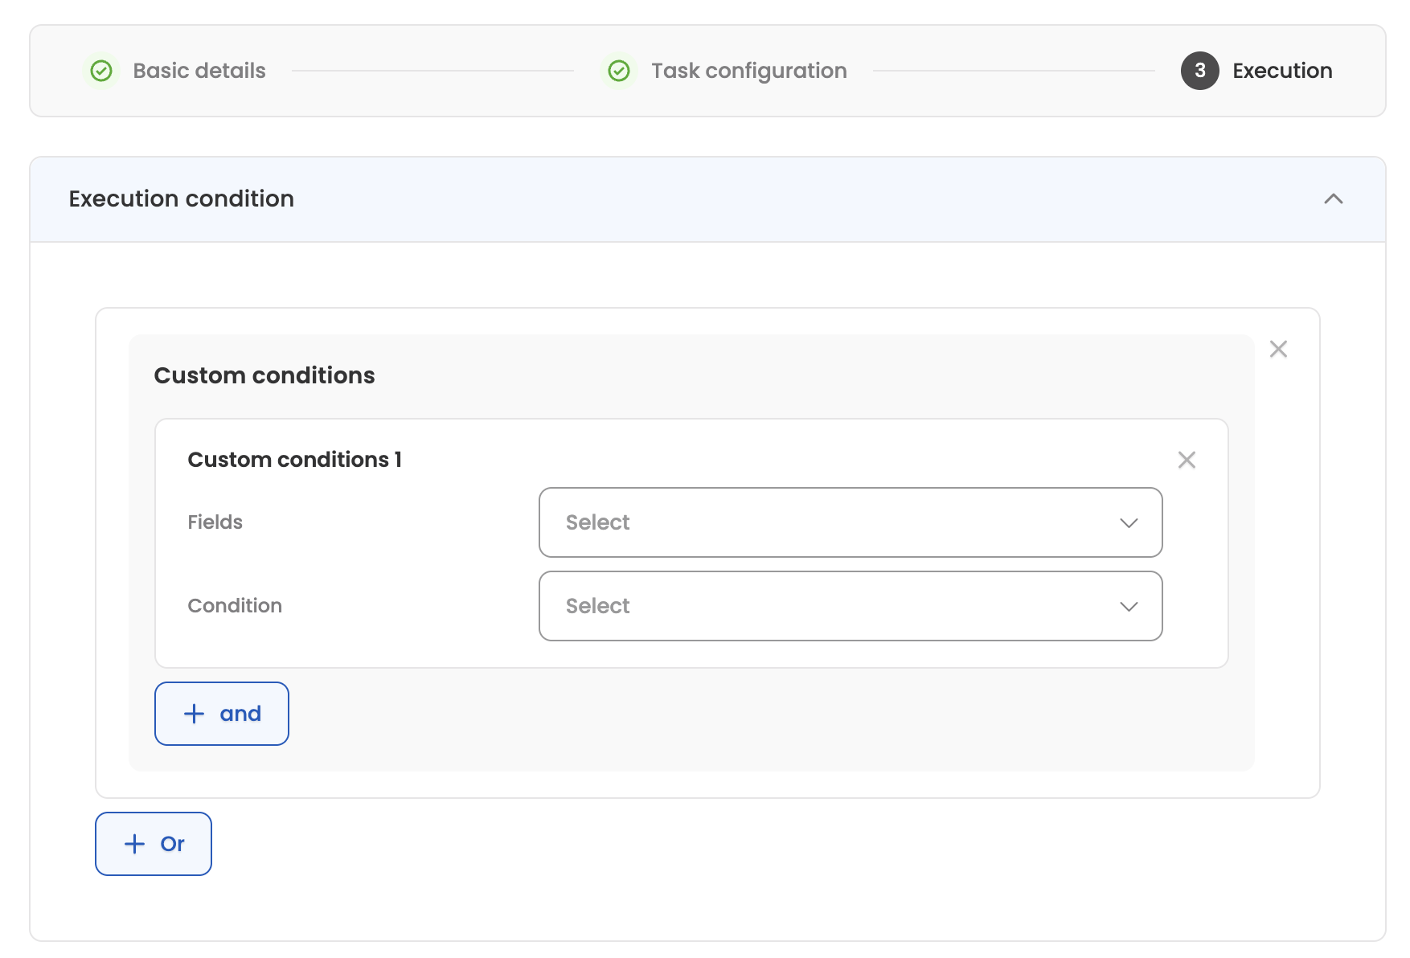Viewport: 1410px width, 958px height.
Task: Click the arrow on the Fields dropdown
Action: pos(1129,523)
